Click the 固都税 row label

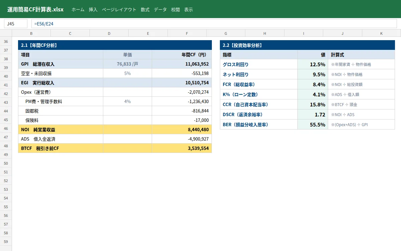[x=60, y=111]
